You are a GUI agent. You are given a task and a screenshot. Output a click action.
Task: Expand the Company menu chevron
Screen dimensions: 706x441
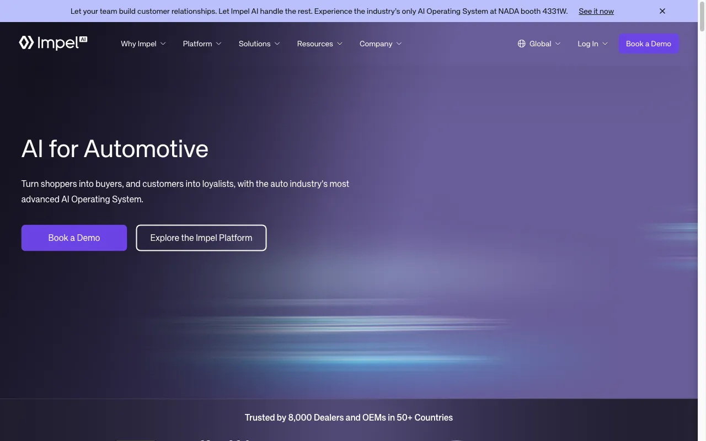(x=399, y=44)
